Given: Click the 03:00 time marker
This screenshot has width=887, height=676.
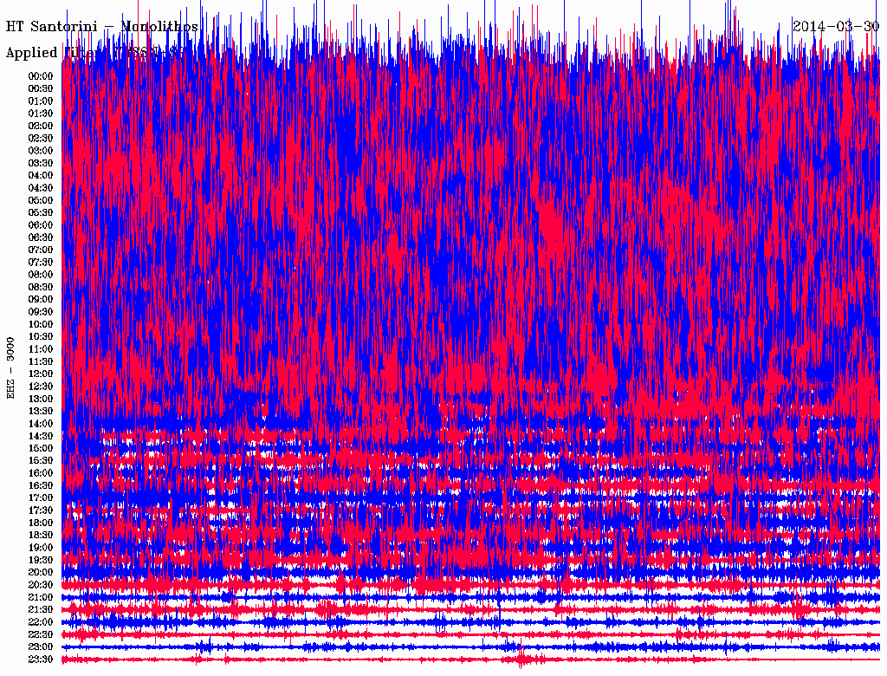Looking at the screenshot, I should 41,151.
